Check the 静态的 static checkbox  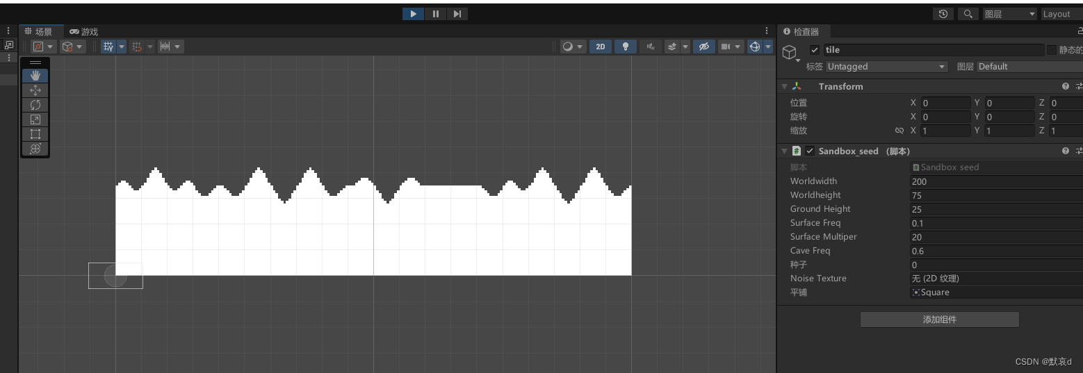1052,50
